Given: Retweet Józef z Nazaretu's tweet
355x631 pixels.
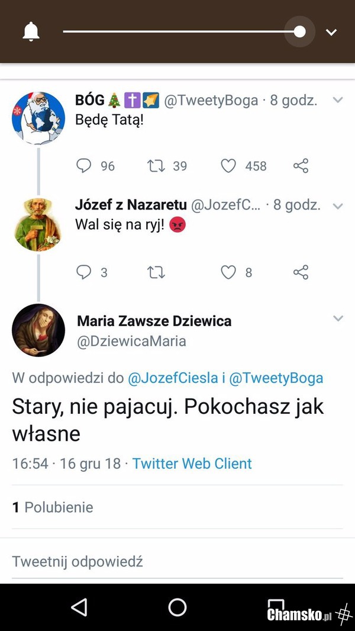Looking at the screenshot, I should [156, 272].
